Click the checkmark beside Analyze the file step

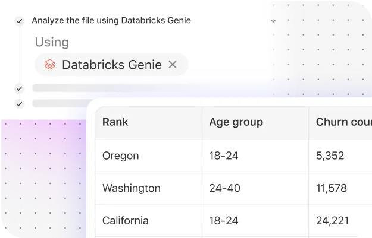pyautogui.click(x=20, y=21)
